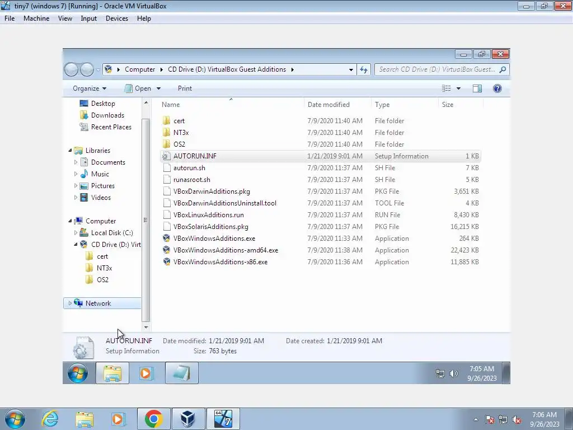
Task: Select VBoxSolarisAdditions.pkg file
Action: click(211, 227)
